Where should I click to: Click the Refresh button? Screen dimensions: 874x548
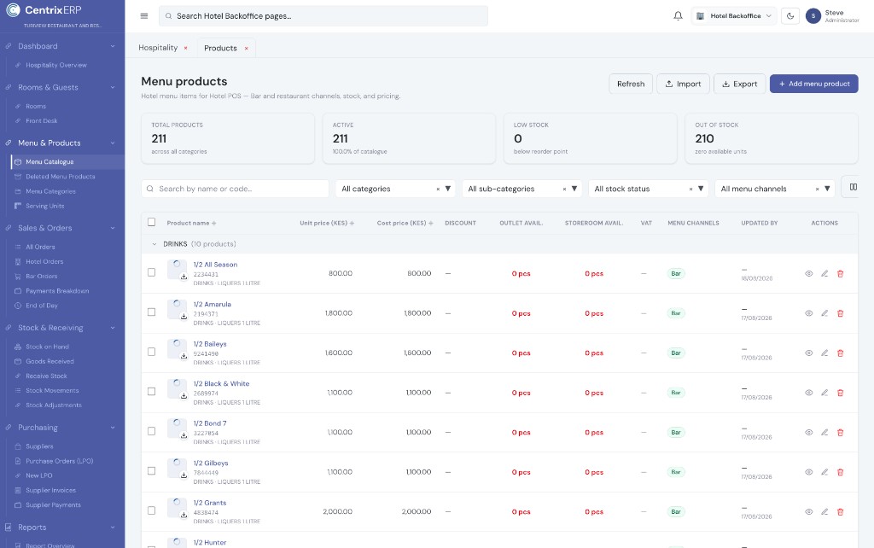(631, 85)
